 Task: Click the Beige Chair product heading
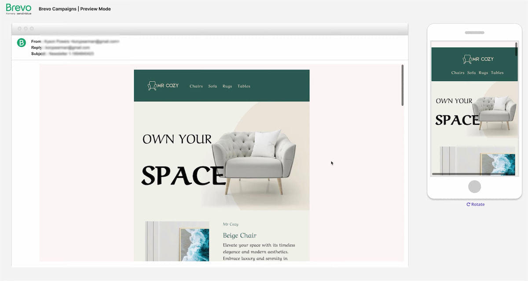[x=240, y=236]
